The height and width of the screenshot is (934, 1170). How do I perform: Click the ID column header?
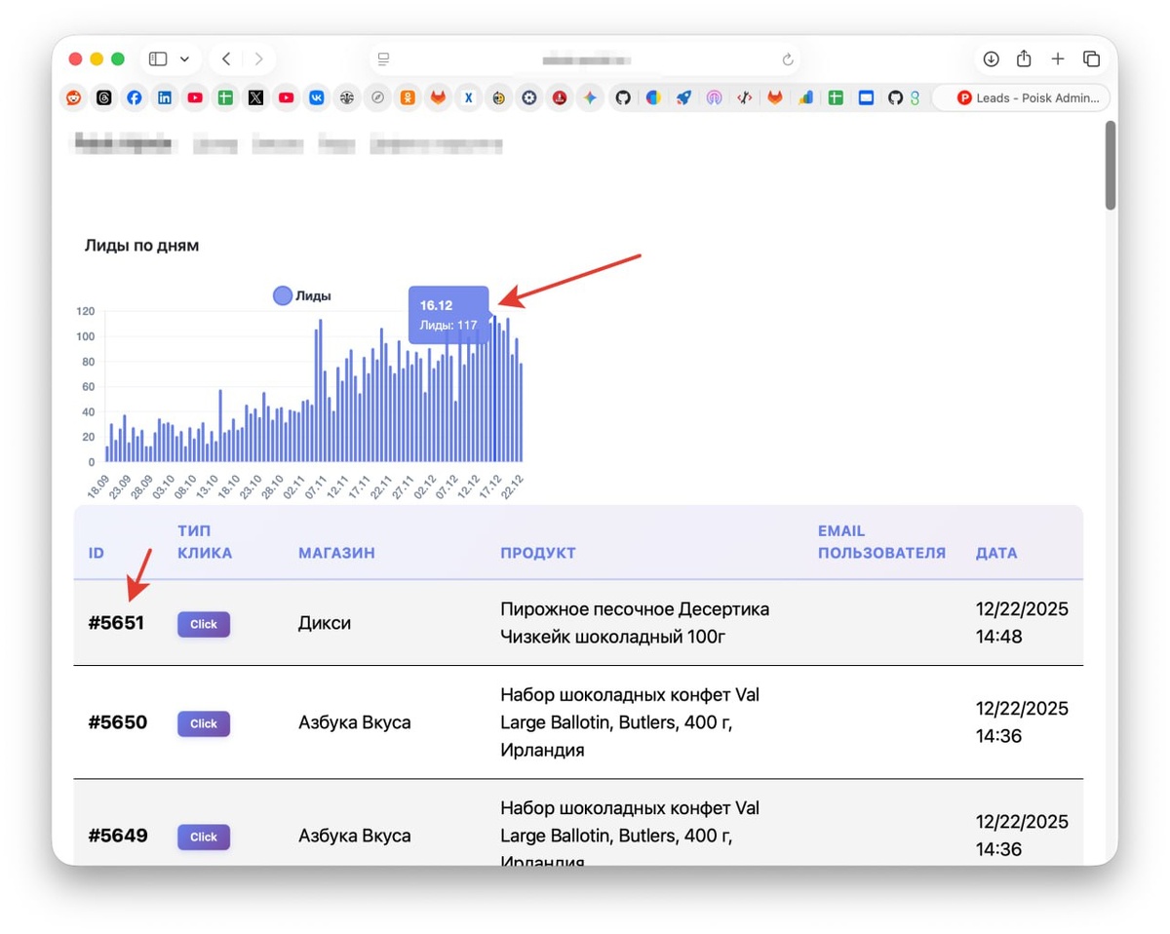(96, 553)
